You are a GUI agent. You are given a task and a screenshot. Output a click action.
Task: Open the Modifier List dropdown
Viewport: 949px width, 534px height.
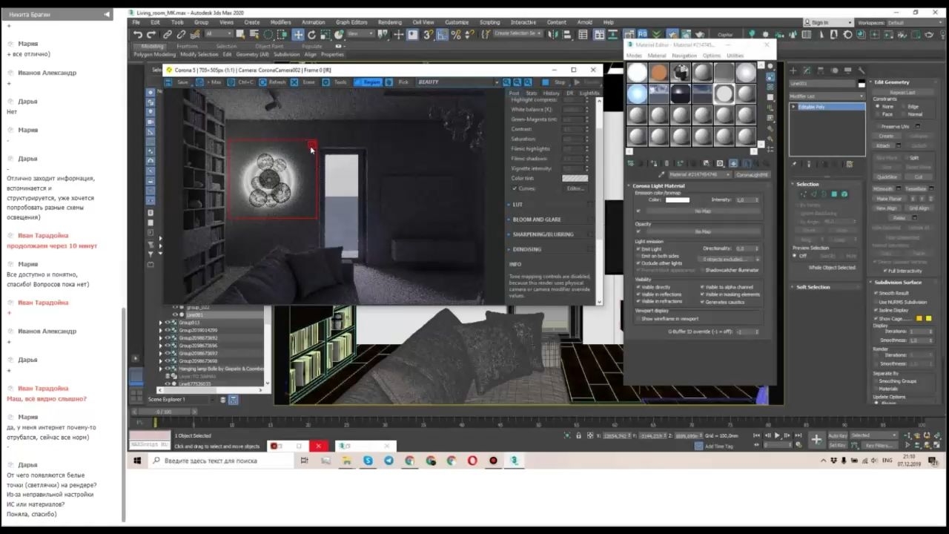[827, 96]
